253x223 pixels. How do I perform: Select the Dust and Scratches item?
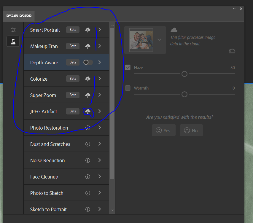coord(66,144)
